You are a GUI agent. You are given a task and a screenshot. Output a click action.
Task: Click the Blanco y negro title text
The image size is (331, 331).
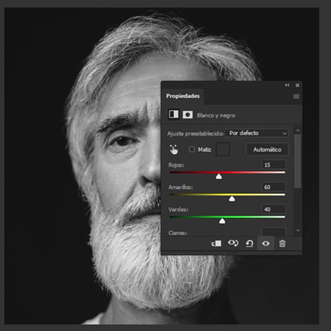[216, 115]
